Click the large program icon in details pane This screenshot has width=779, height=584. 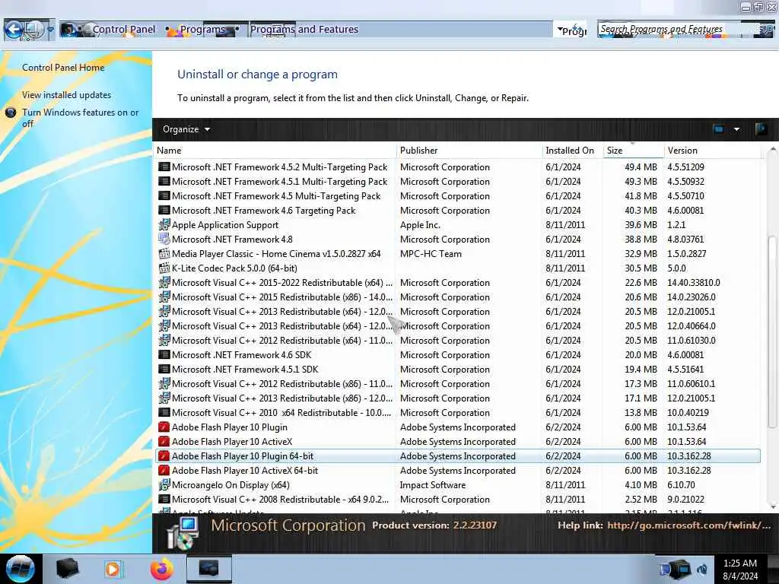click(183, 533)
